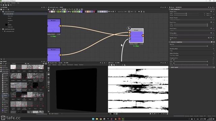216x121 pixels.
Task: Click the Blend node foreground input connector
Action: [x=130, y=32]
